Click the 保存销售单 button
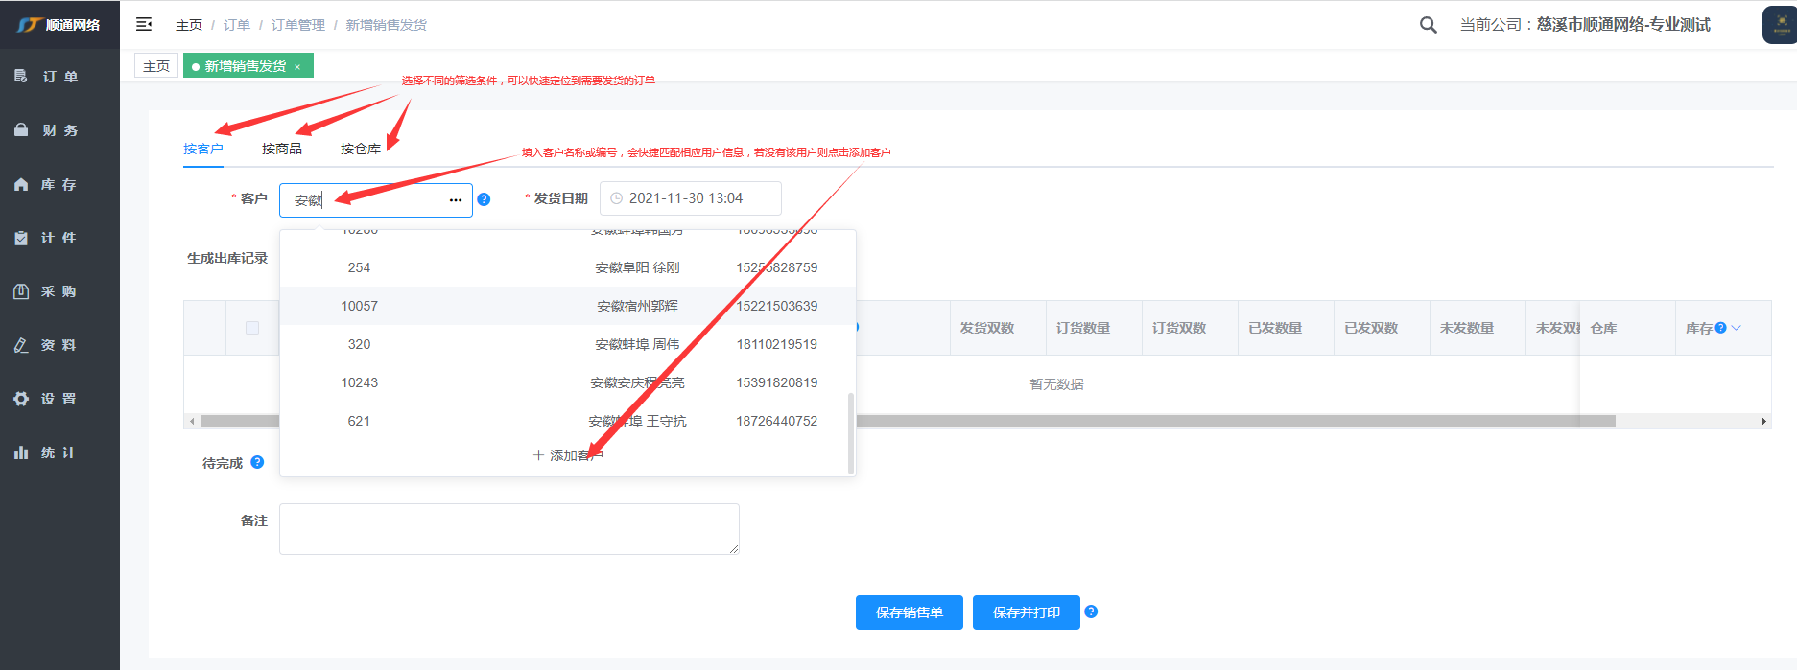This screenshot has width=1797, height=670. pos(909,612)
